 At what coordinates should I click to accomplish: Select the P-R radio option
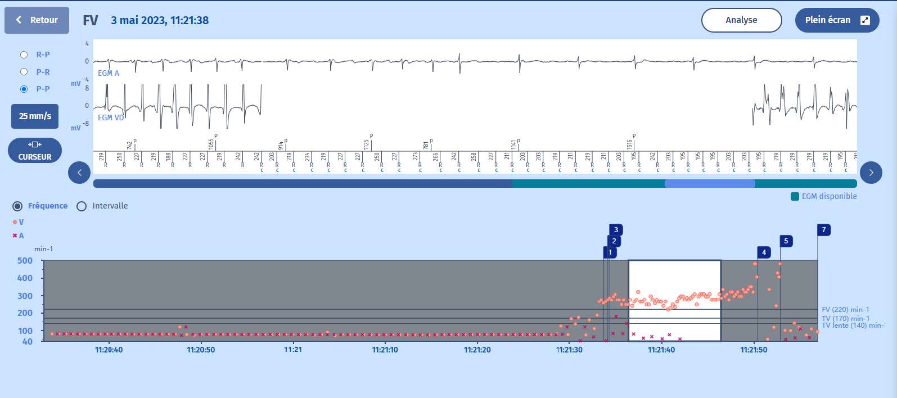[24, 72]
